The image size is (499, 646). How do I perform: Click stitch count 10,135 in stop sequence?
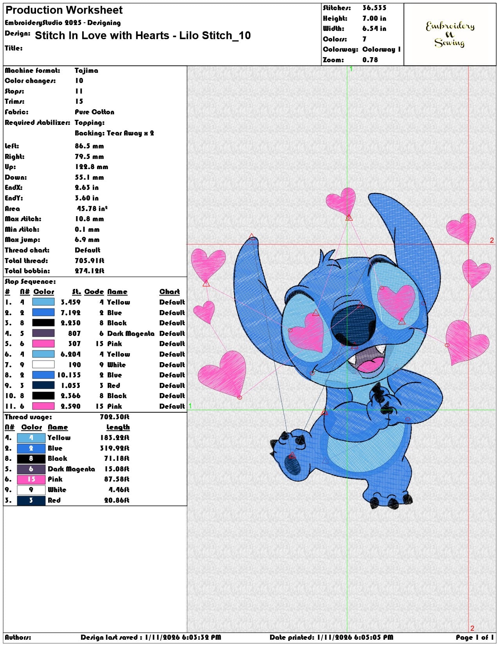click(x=69, y=375)
